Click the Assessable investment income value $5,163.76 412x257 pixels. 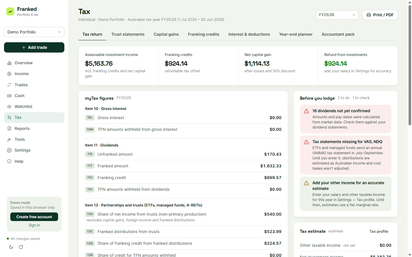pyautogui.click(x=99, y=63)
